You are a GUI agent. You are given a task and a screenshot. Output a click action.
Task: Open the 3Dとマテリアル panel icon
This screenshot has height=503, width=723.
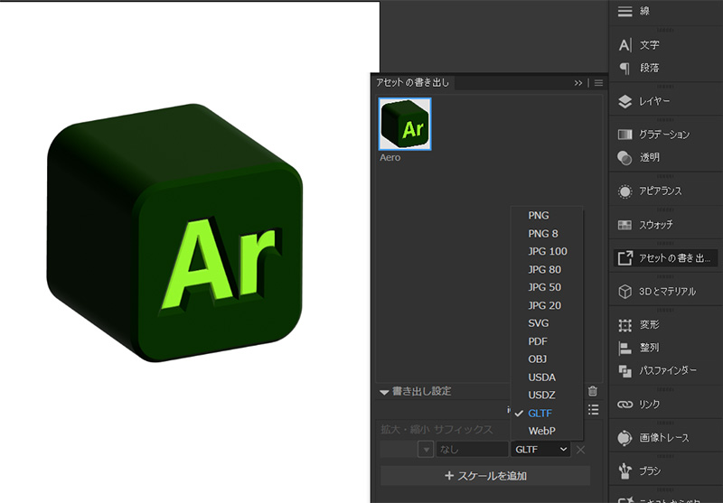(624, 292)
